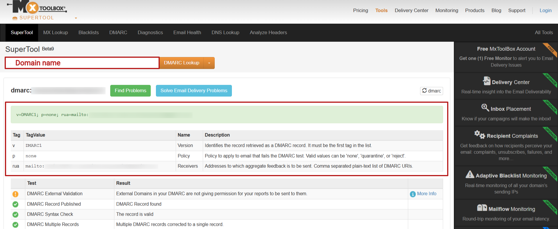The image size is (558, 229).
Task: Click the Mailflow Monitoring mailbox icon
Action: click(x=482, y=208)
